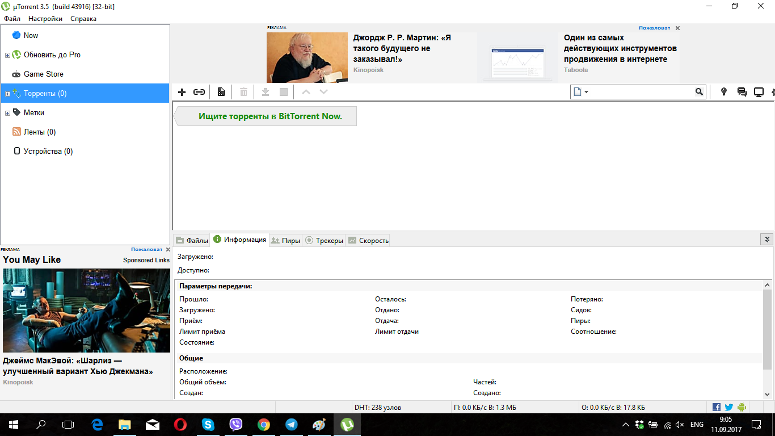
Task: Select Торренты (0) in sidebar
Action: click(x=85, y=93)
